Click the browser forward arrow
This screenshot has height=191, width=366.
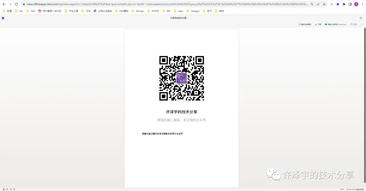point(10,4)
